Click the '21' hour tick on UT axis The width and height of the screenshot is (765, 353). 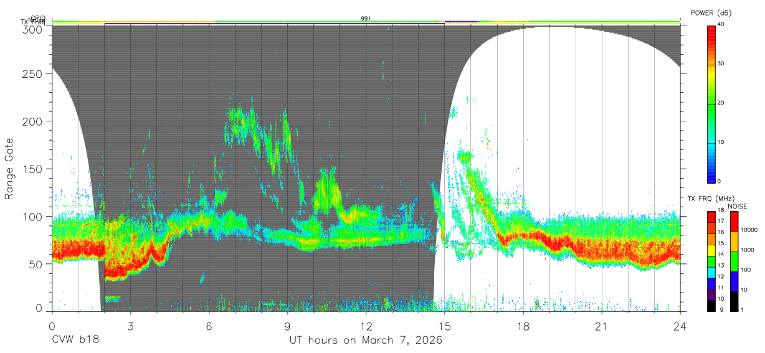(x=601, y=326)
